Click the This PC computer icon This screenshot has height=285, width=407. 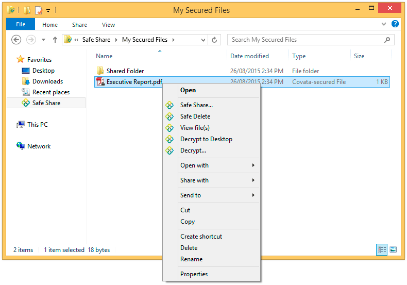(21, 124)
